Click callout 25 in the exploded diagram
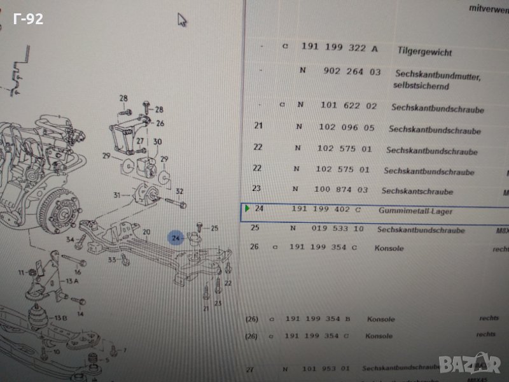 (x=214, y=228)
